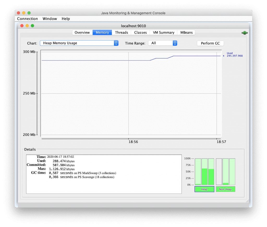Switch to the Threads tab
The height and width of the screenshot is (227, 267).
(x=122, y=32)
